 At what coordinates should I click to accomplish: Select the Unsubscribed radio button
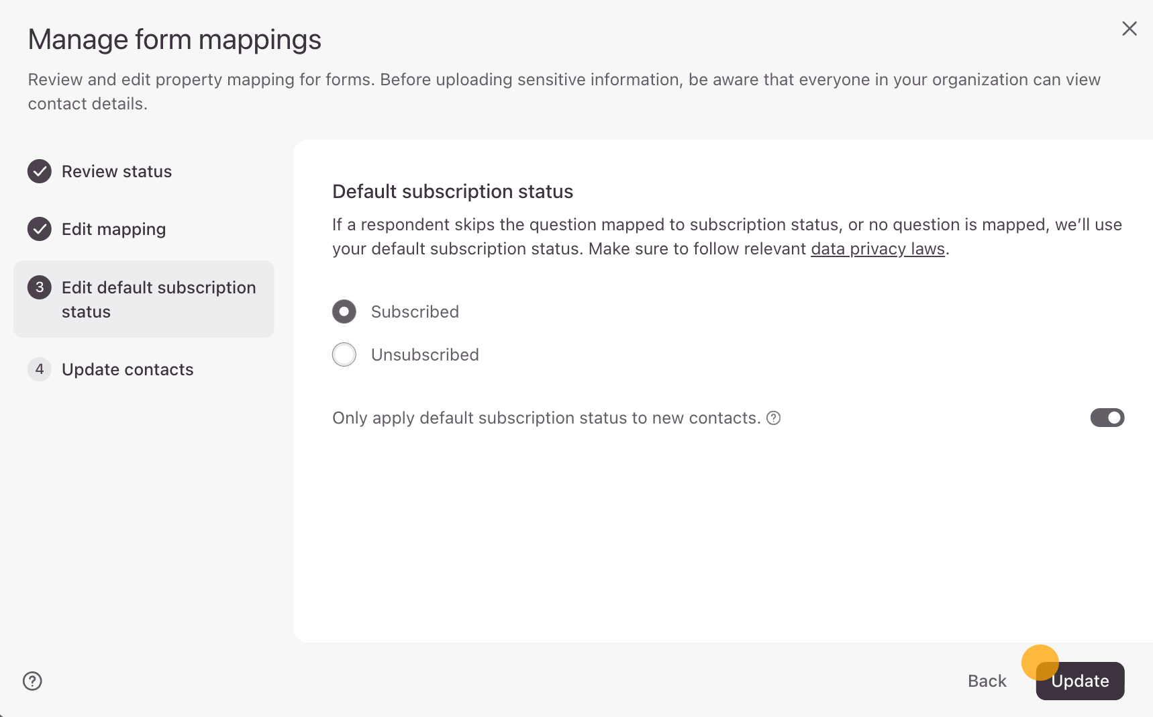coord(344,354)
